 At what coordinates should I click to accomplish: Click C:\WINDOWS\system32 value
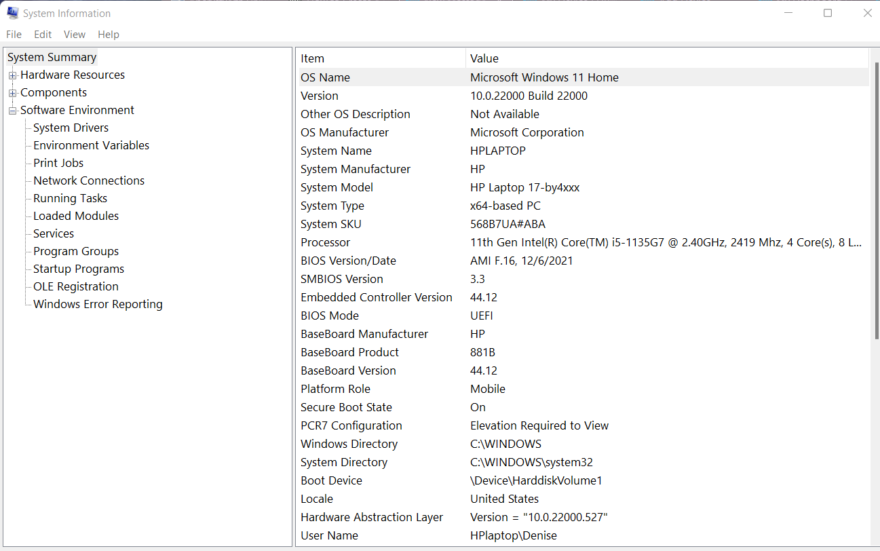click(532, 462)
